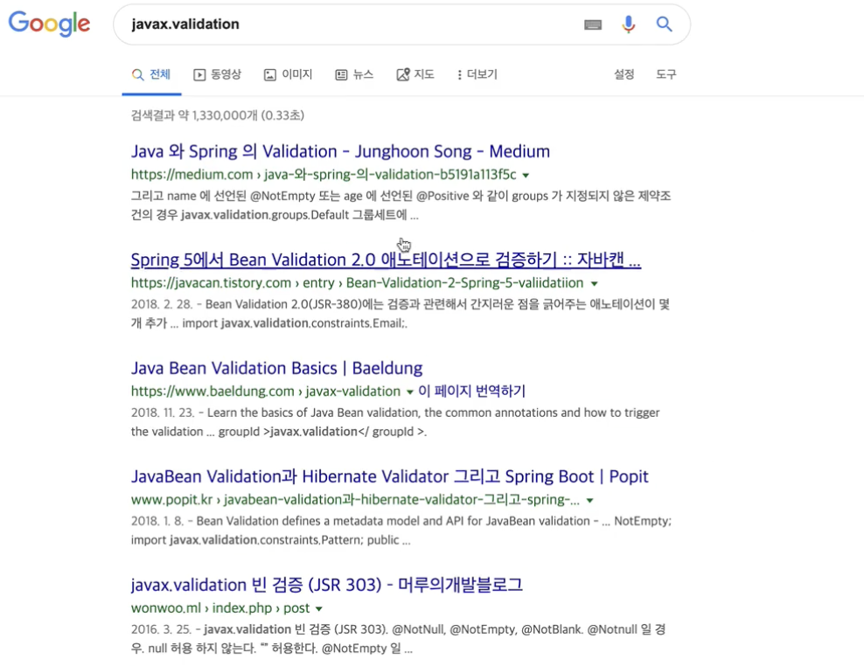Click the javacan.tistory.com green URL text
This screenshot has height=666, width=864.
(357, 283)
